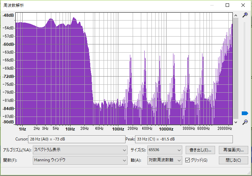Click the 閉じる(C) close button
Viewport: 252px width, 176px height.
pyautogui.click(x=233, y=160)
